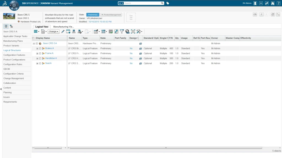Click the Home icon in top bar
Screen dimensions: 282x158
click(x=273, y=3)
